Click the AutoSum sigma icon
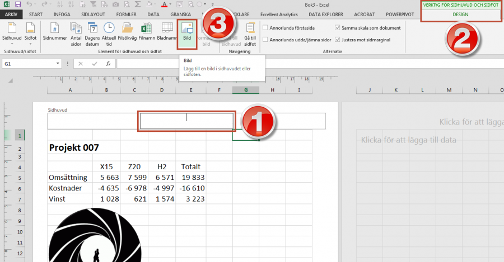 click(x=138, y=4)
